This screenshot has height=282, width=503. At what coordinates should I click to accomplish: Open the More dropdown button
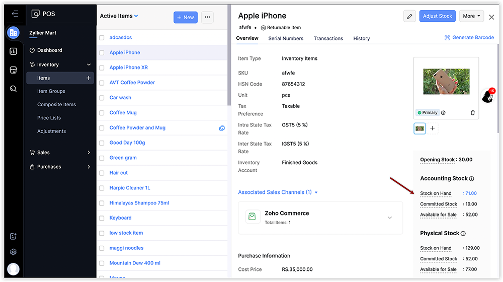tap(471, 16)
